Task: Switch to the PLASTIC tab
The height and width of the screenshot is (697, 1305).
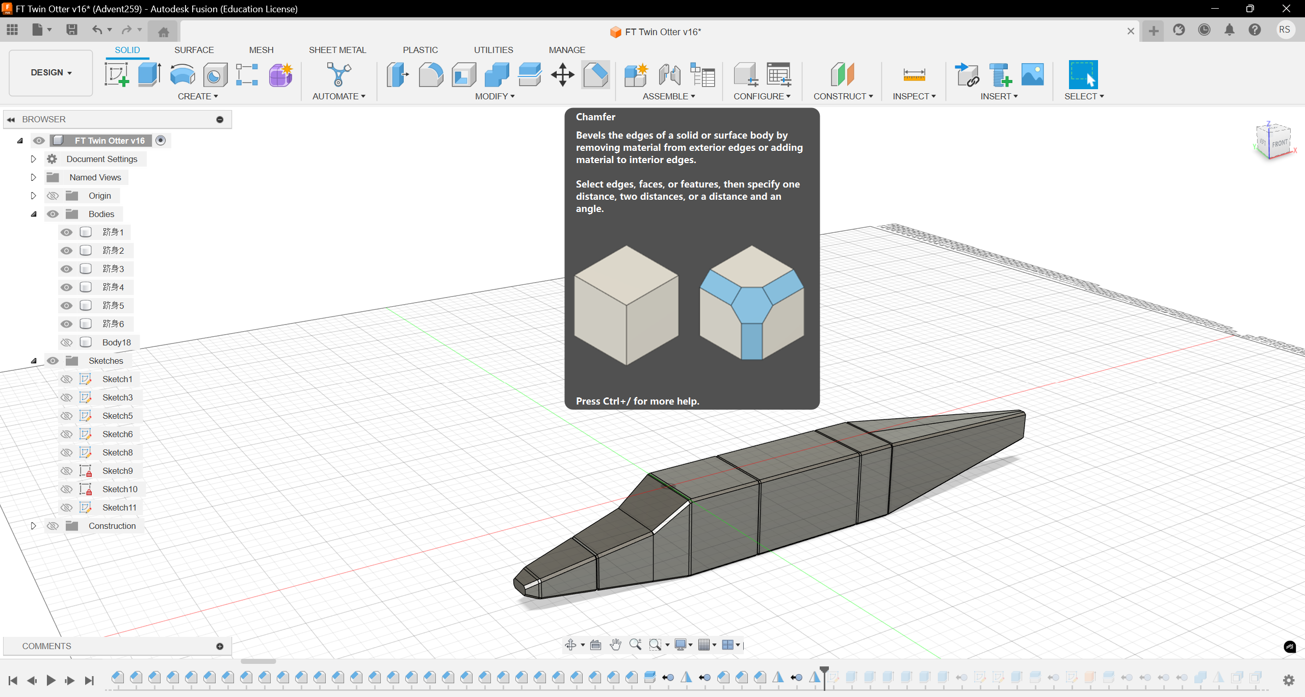Action: click(x=420, y=50)
